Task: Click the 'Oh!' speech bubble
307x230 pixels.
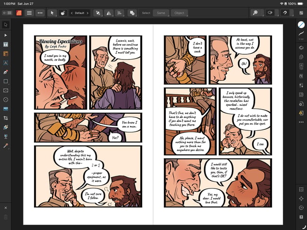Action: [244, 64]
